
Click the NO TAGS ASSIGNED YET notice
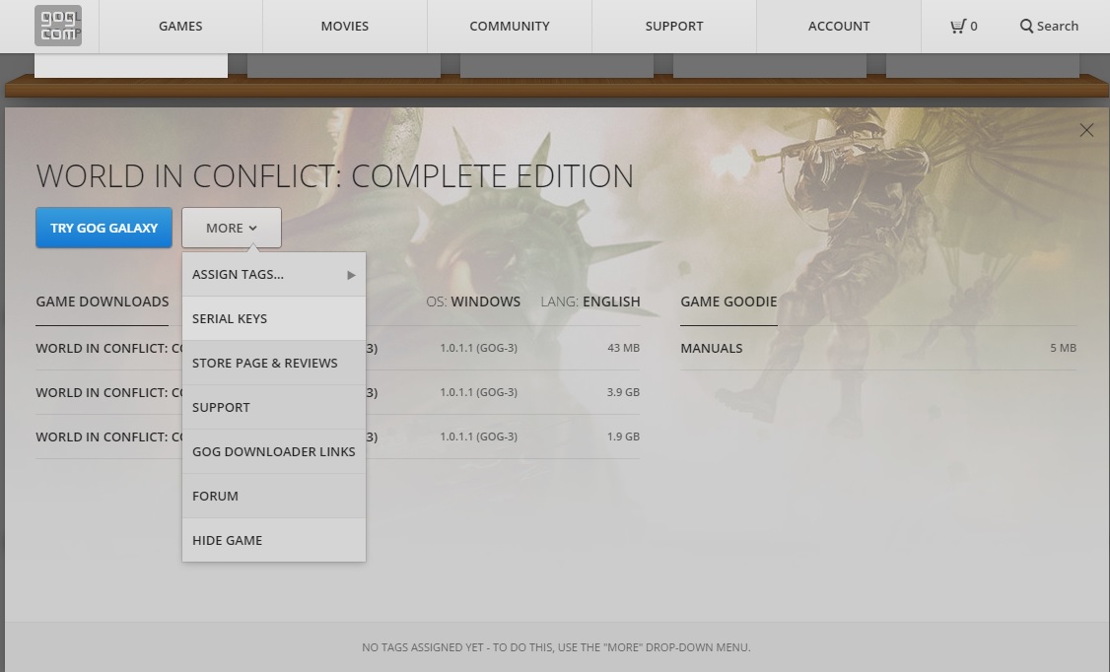click(556, 647)
